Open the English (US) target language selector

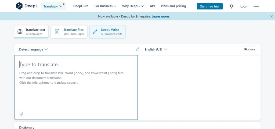(x=156, y=49)
